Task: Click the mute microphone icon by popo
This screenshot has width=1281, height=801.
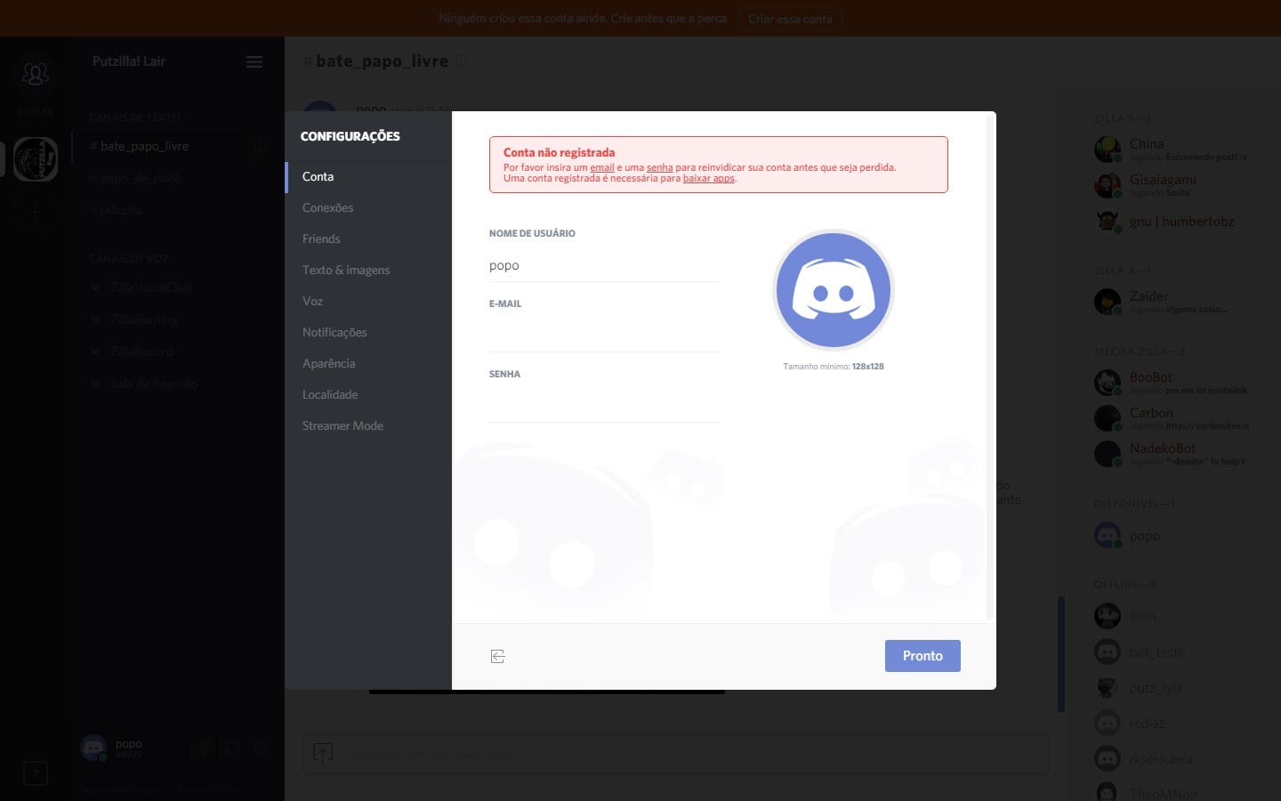Action: point(203,748)
